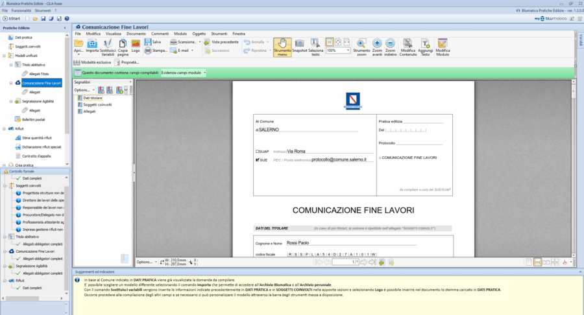584x315 pixels.
Task: Click Zoom avanti magnifier
Action: click(x=377, y=47)
